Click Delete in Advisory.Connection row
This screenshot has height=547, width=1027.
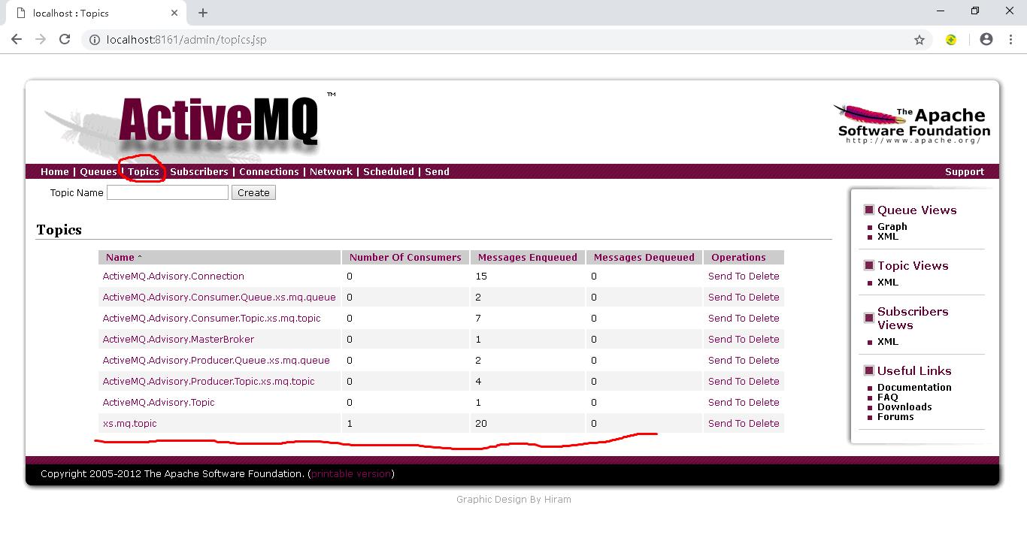click(764, 276)
